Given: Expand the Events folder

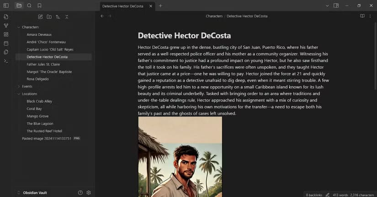Looking at the screenshot, I should (x=19, y=86).
